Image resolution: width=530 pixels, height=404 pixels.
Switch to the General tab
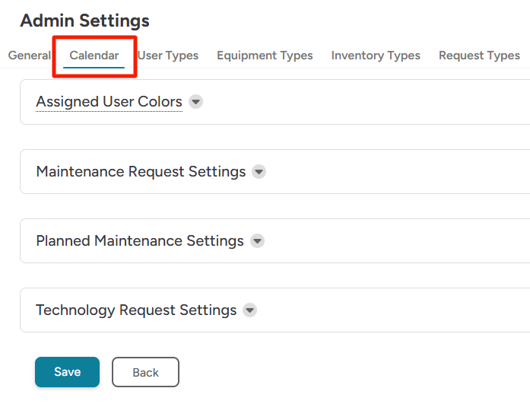pos(29,56)
